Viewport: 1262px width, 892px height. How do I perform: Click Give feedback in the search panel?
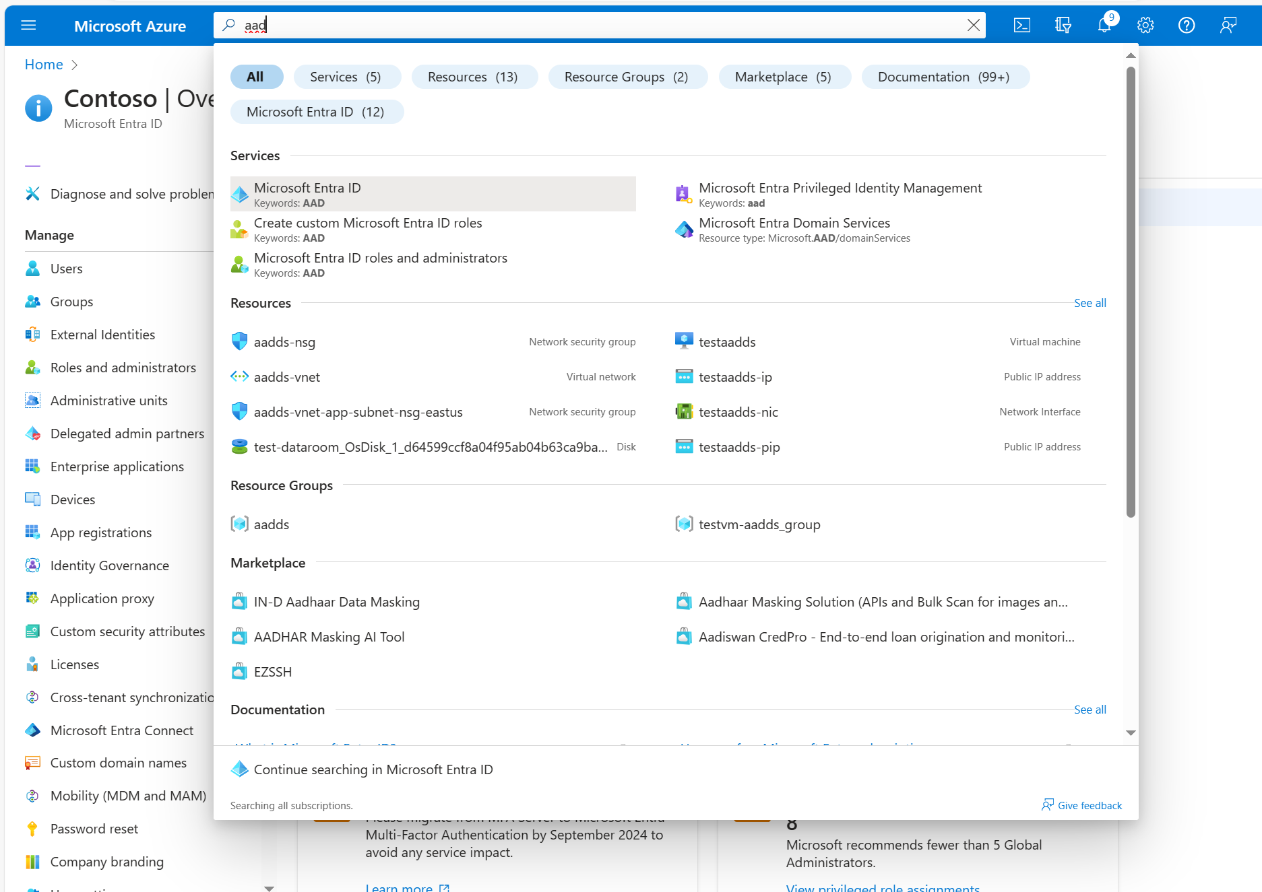1082,805
